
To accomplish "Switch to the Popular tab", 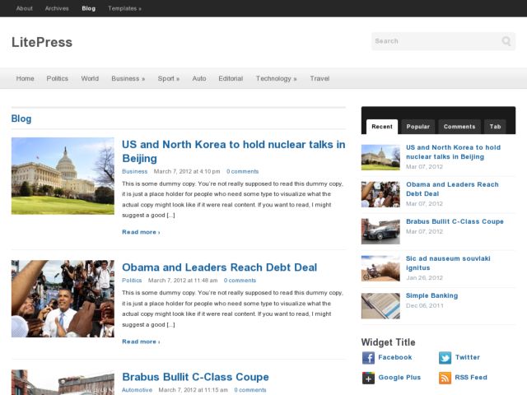I will click(x=418, y=127).
